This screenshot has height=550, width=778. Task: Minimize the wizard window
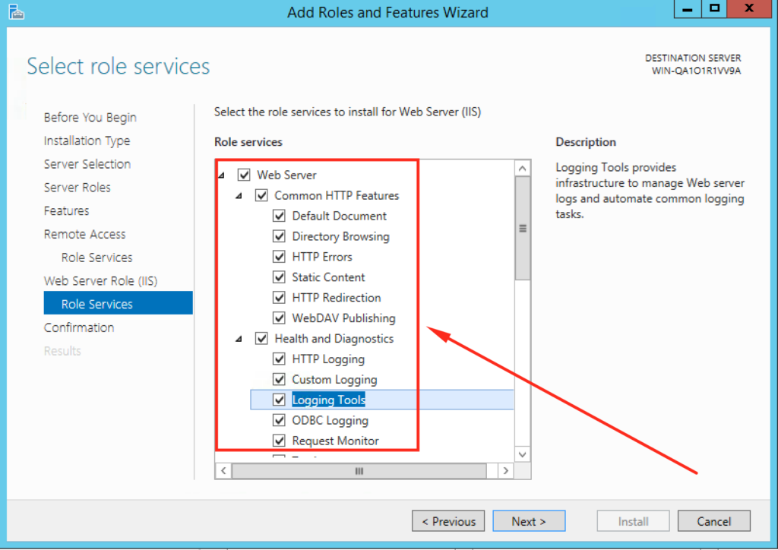(688, 9)
